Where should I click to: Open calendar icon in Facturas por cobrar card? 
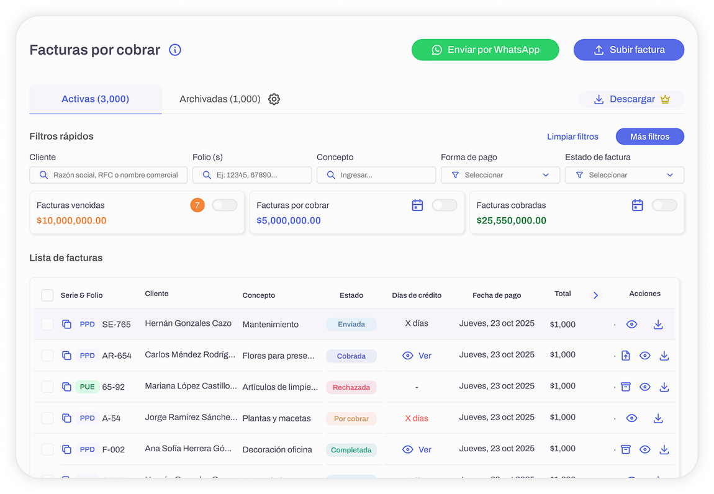coord(417,205)
